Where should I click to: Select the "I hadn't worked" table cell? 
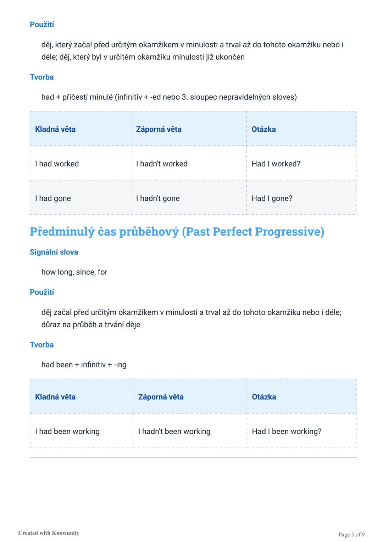pos(162,164)
